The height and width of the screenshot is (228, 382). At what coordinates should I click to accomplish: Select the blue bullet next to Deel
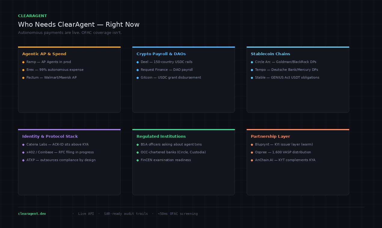coord(138,62)
